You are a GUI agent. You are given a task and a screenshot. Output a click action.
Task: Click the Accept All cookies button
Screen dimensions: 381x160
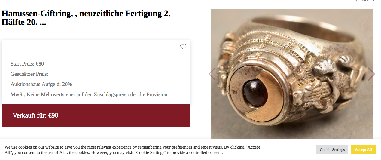tap(363, 150)
